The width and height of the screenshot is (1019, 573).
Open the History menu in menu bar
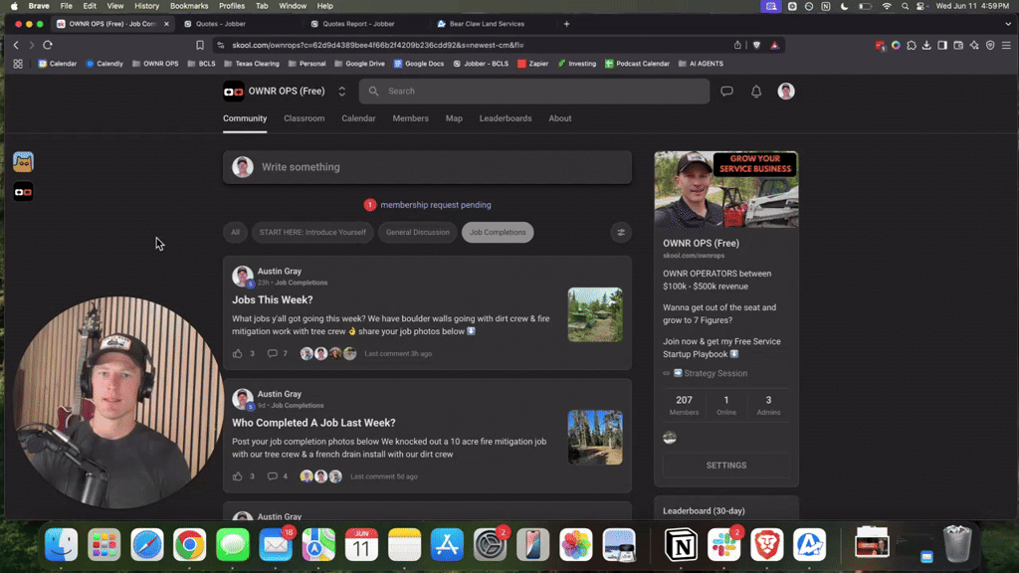[x=146, y=6]
